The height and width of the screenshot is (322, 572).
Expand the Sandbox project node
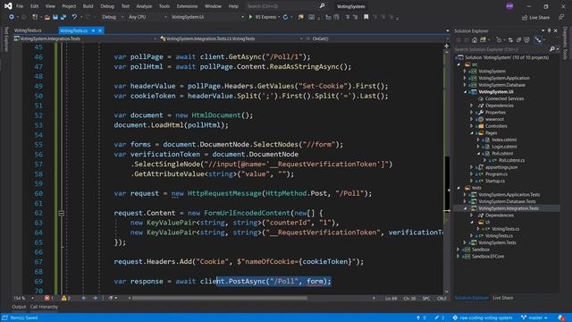coord(458,250)
